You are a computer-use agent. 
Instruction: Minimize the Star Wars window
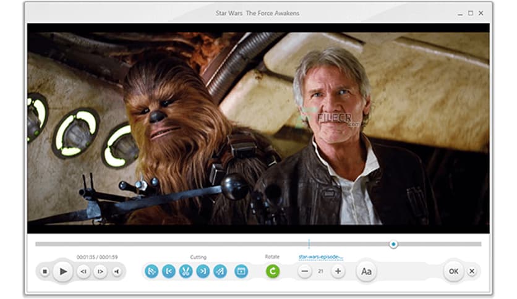click(x=460, y=14)
